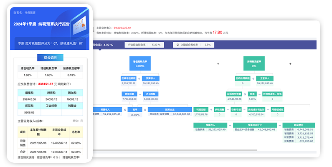Click the green 所得税贡献率 0% root node

254,63
